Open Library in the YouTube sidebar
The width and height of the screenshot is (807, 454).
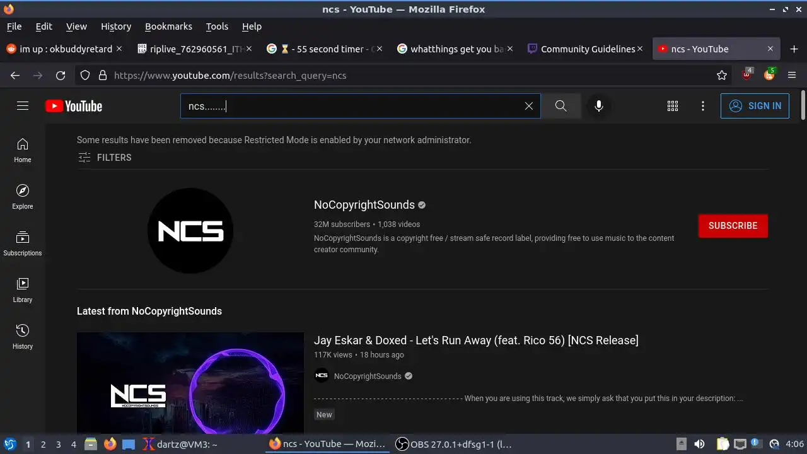click(23, 290)
